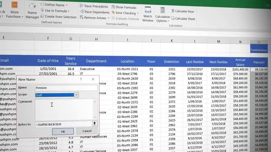This screenshot has height=152, width=271.
Task: Click the Location header cell
Action: pos(127,61)
